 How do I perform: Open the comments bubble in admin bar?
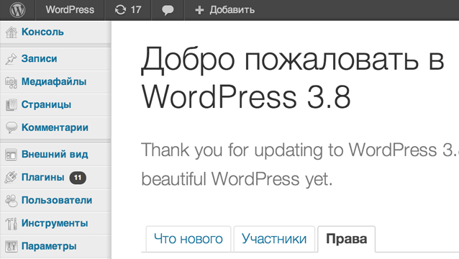pos(168,10)
